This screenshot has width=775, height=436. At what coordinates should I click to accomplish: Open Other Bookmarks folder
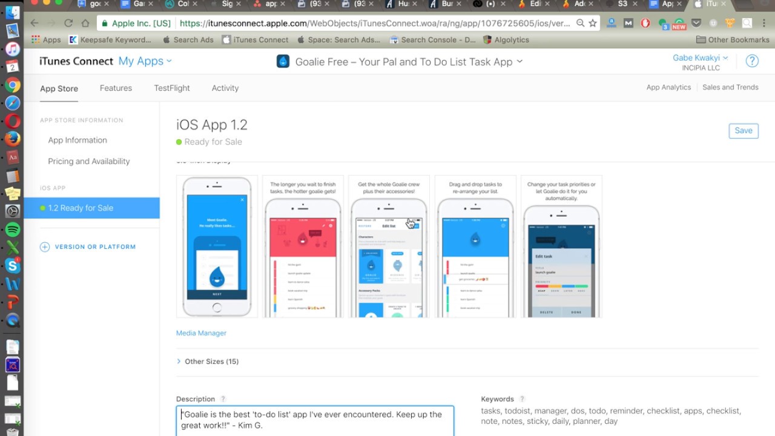(x=733, y=40)
